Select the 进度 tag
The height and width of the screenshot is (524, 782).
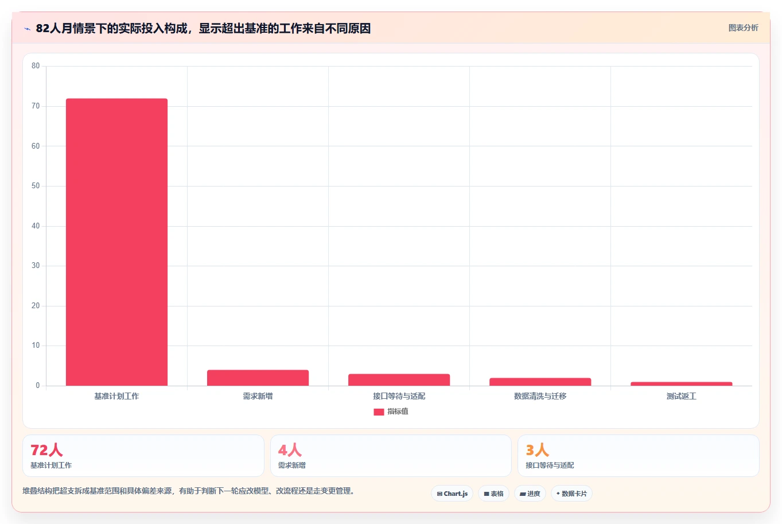point(530,494)
